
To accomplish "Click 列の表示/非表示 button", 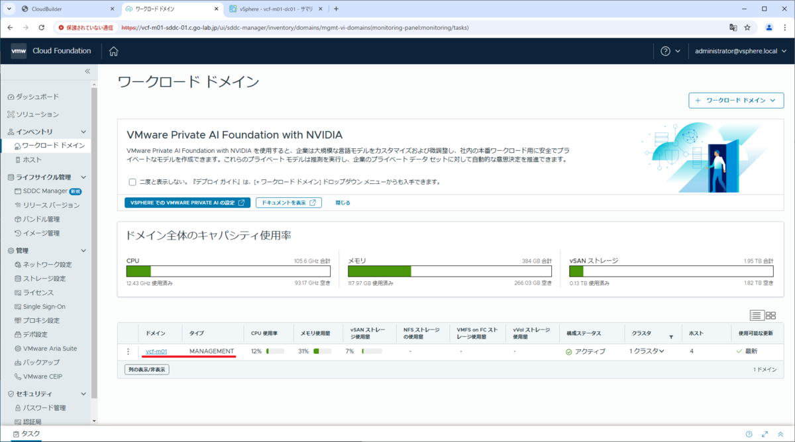I will pyautogui.click(x=147, y=369).
